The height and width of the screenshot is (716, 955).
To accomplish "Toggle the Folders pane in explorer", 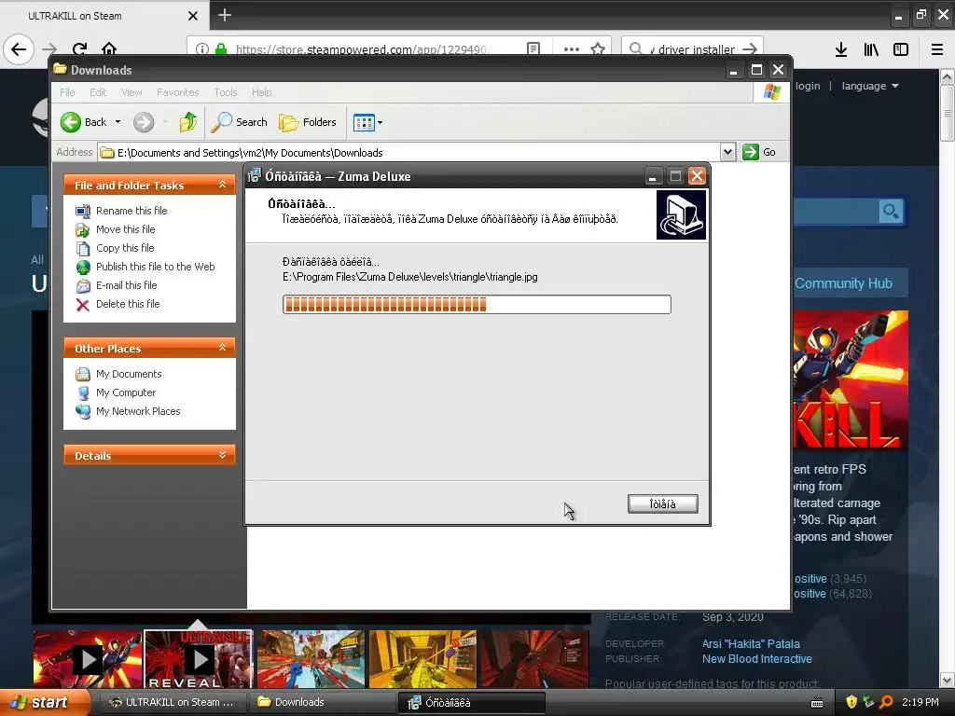I will 308,122.
